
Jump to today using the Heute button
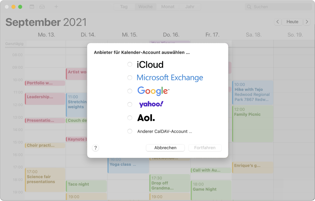292,22
